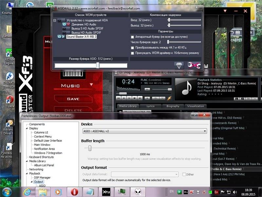
Task: Click the ASIO4ALL wrench advanced mode icon
Action: [x=194, y=65]
